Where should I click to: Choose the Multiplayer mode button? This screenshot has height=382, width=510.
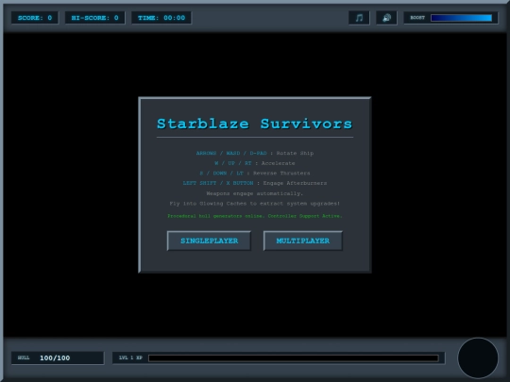pos(303,241)
